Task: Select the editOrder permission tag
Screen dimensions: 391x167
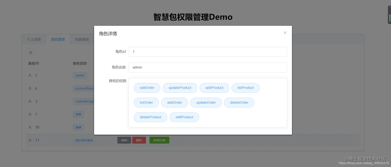Action: point(147,88)
